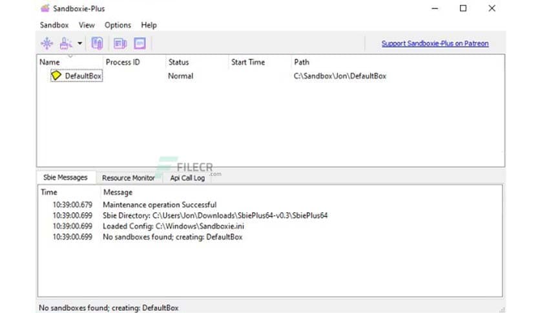540x313 pixels.
Task: Sort sandboxes by the Name column header
Action: [50, 62]
